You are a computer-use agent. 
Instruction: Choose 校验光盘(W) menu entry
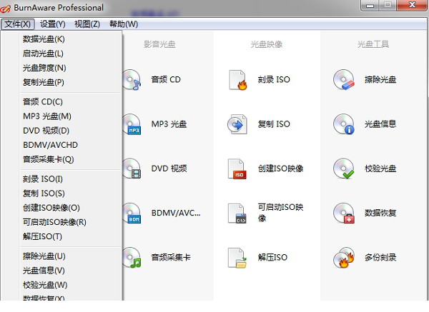[45, 285]
